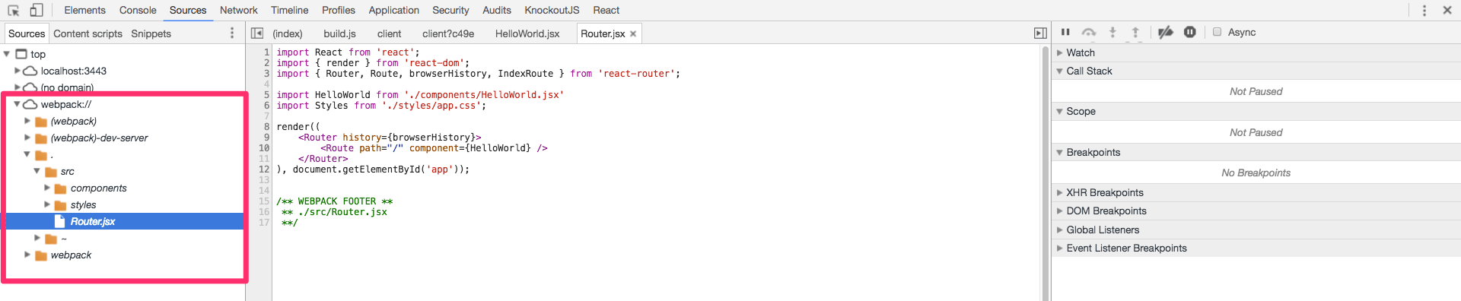Image resolution: width=1461 pixels, height=301 pixels.
Task: Select the Snippets navigator tab
Action: point(151,33)
